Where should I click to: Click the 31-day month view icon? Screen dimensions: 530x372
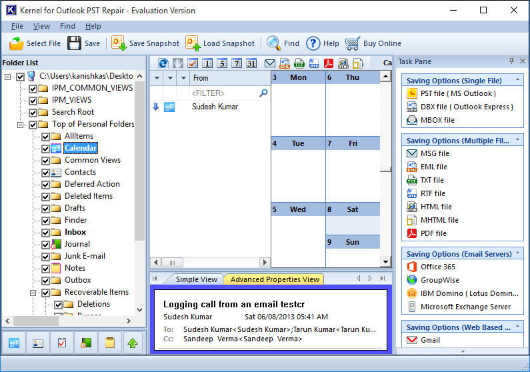tap(251, 63)
